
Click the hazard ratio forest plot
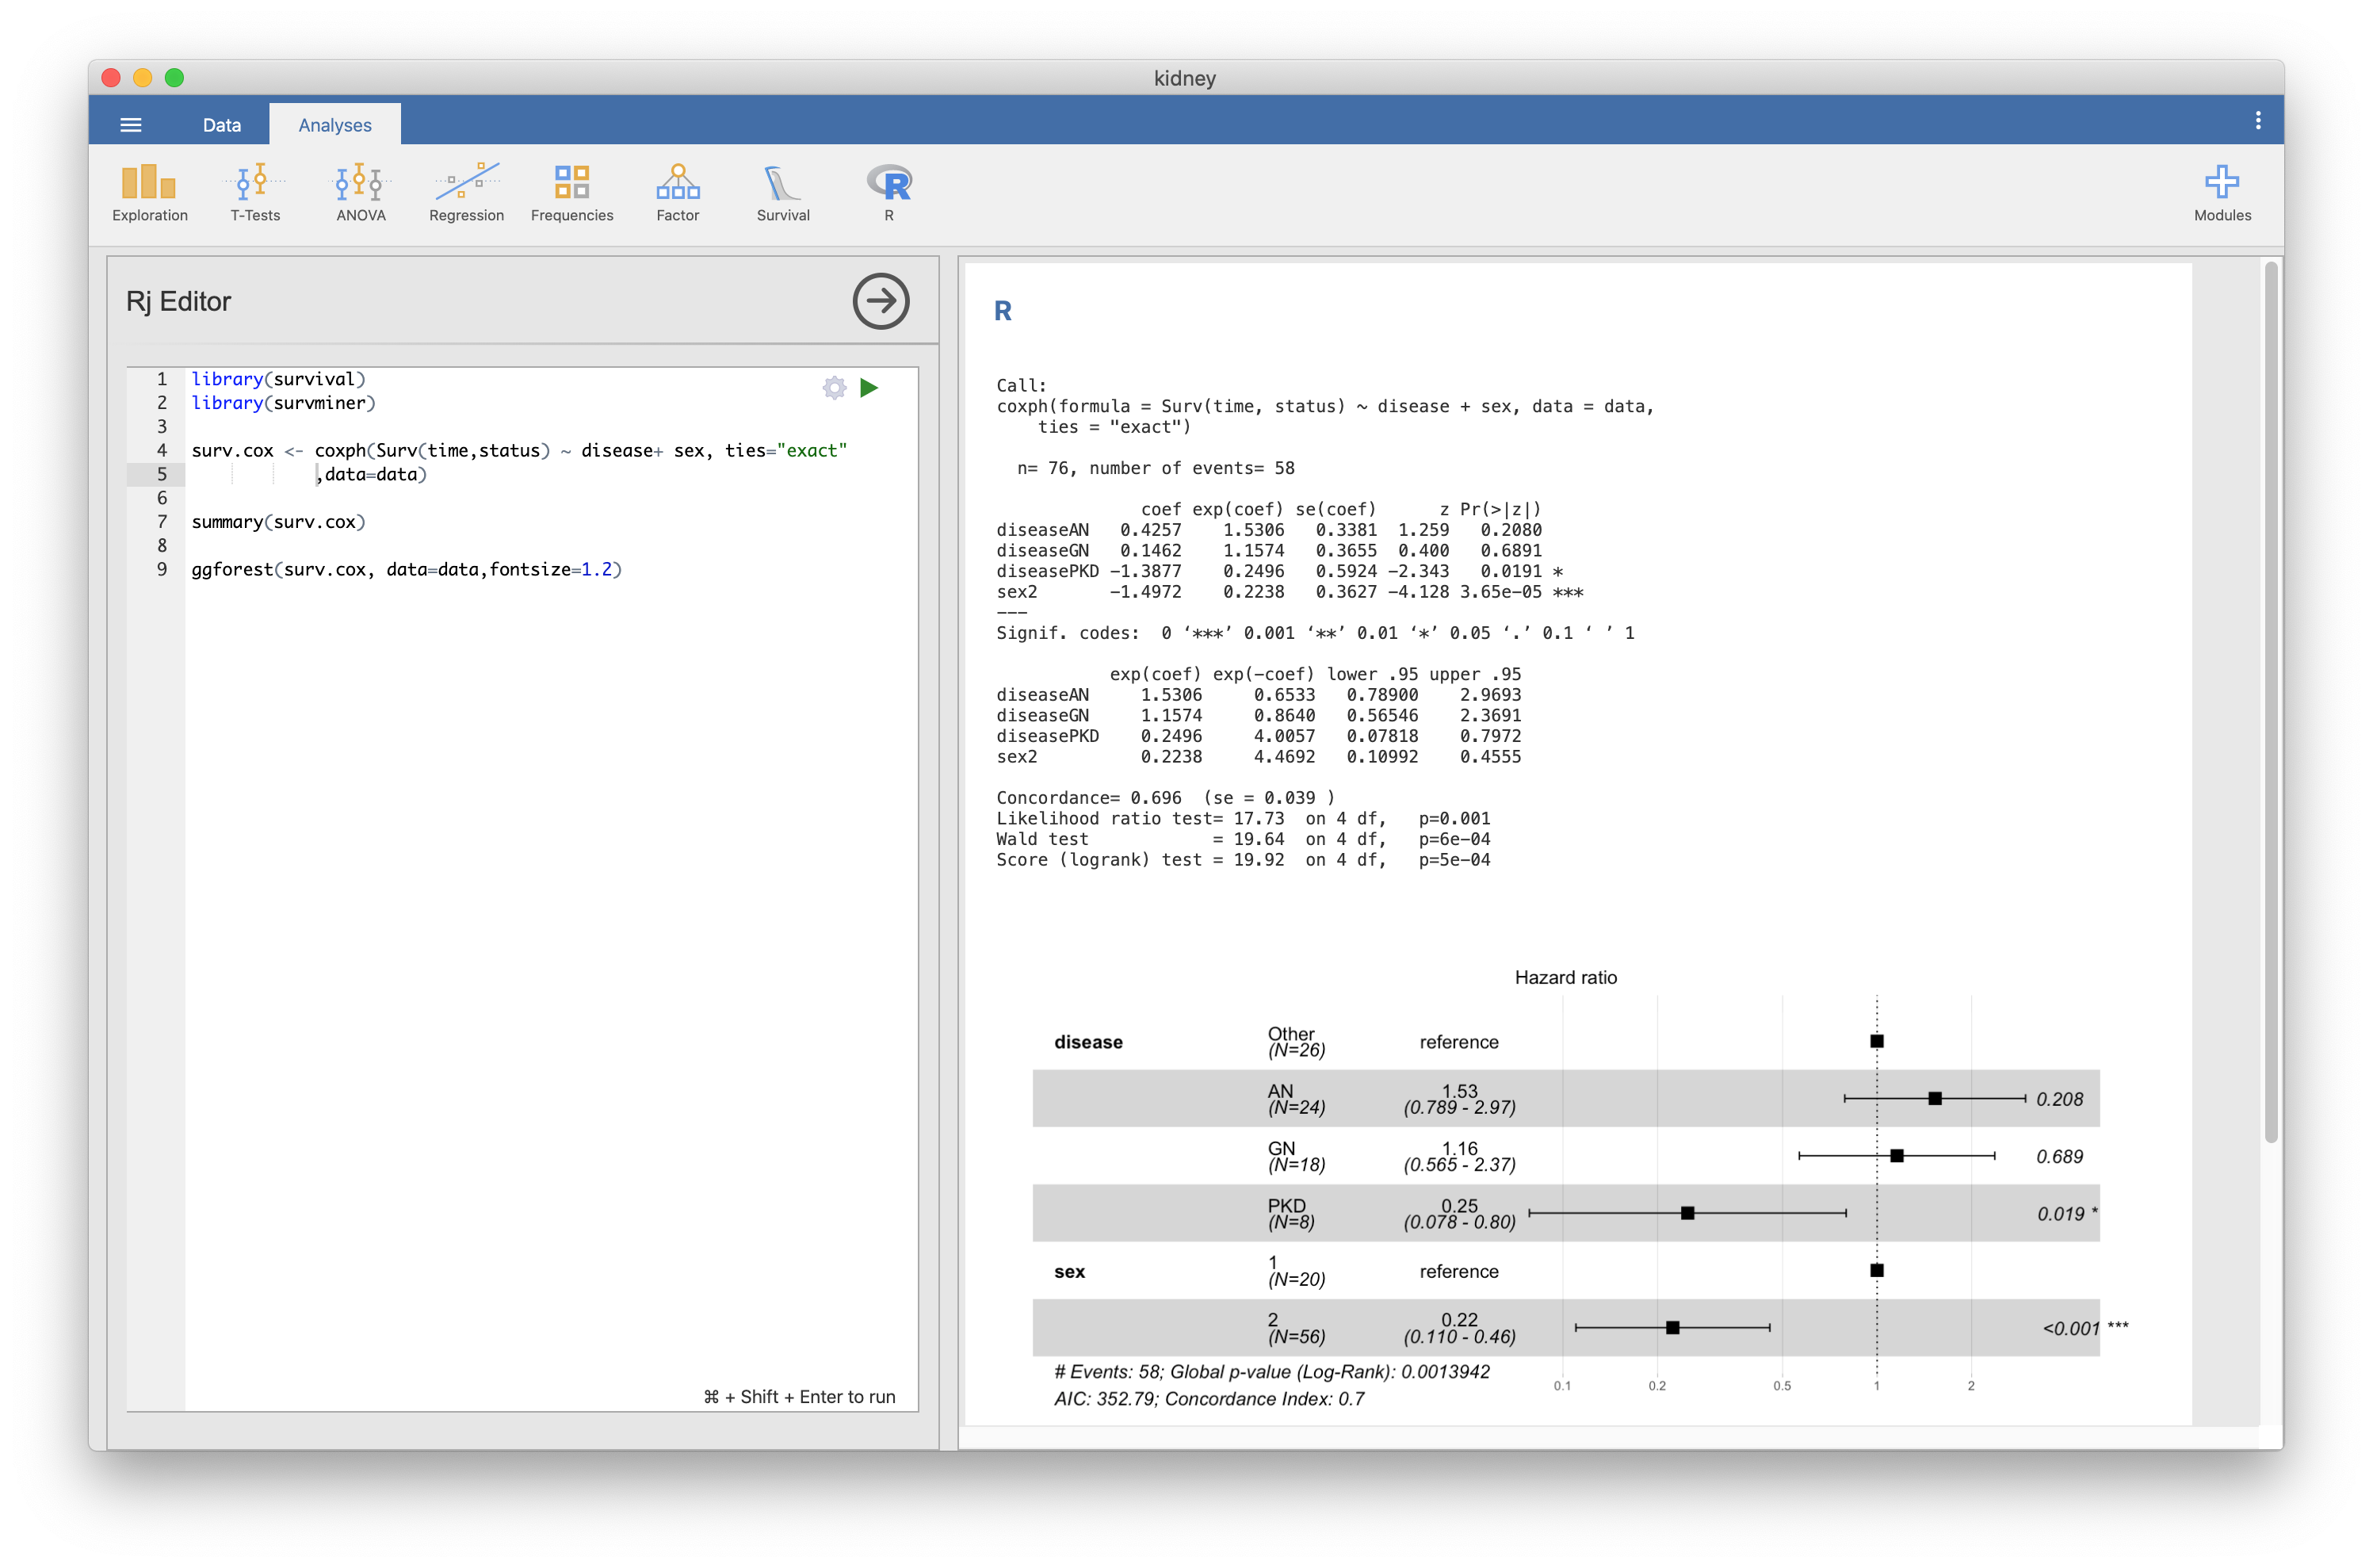click(x=1565, y=1190)
